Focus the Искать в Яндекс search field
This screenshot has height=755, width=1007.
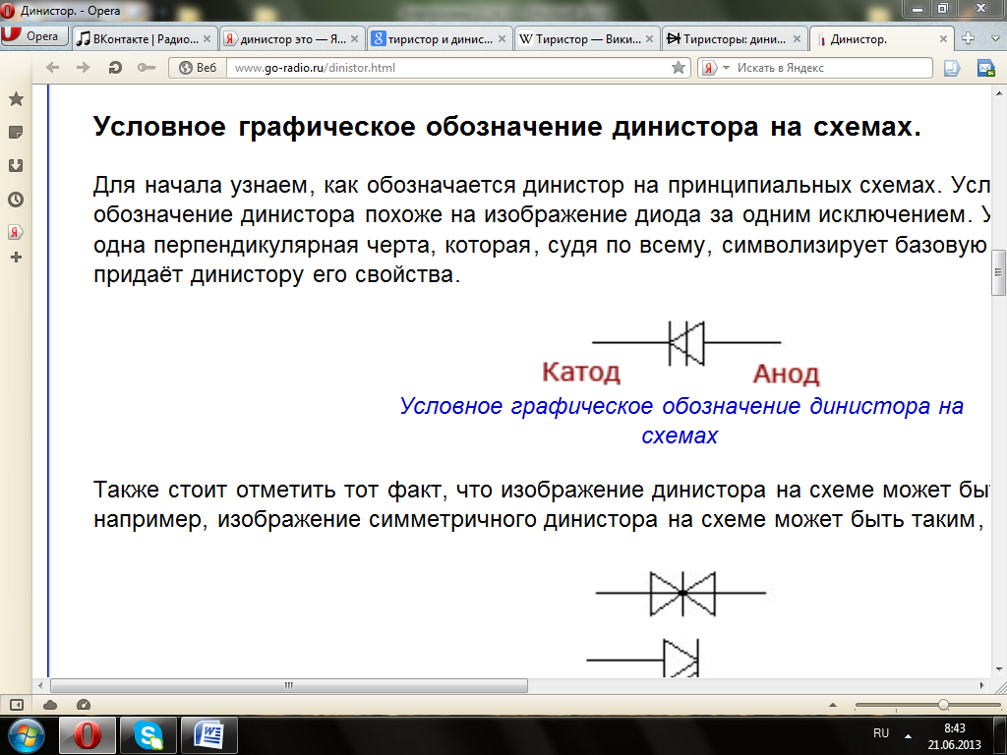pyautogui.click(x=832, y=68)
